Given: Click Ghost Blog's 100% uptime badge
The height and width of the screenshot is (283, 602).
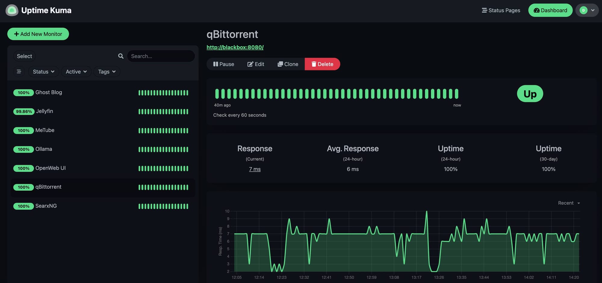Looking at the screenshot, I should point(23,93).
